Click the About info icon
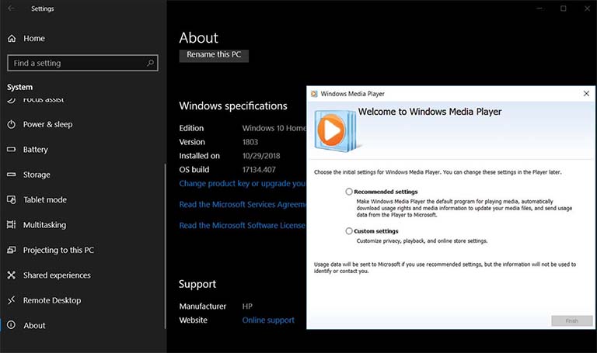The image size is (597, 353). 12,325
